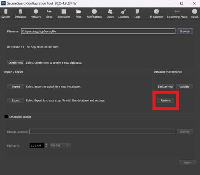Enable the Scheduled Backup checkbox
Image resolution: width=200 pixels, height=175 pixels.
(6, 117)
